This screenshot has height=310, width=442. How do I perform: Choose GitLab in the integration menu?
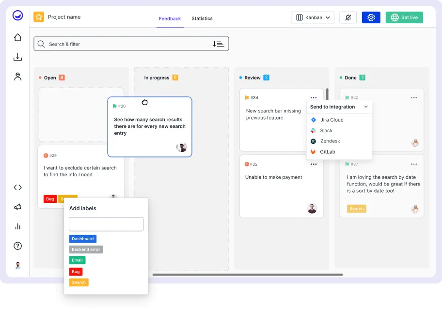(327, 152)
